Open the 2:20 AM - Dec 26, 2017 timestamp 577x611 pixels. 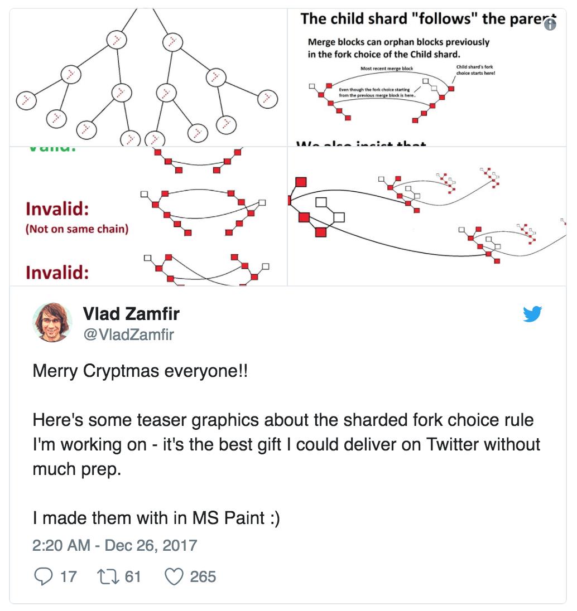(115, 545)
